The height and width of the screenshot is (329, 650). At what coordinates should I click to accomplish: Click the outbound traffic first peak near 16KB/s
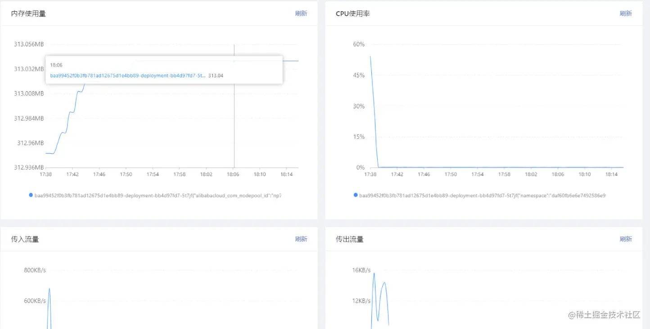click(374, 273)
